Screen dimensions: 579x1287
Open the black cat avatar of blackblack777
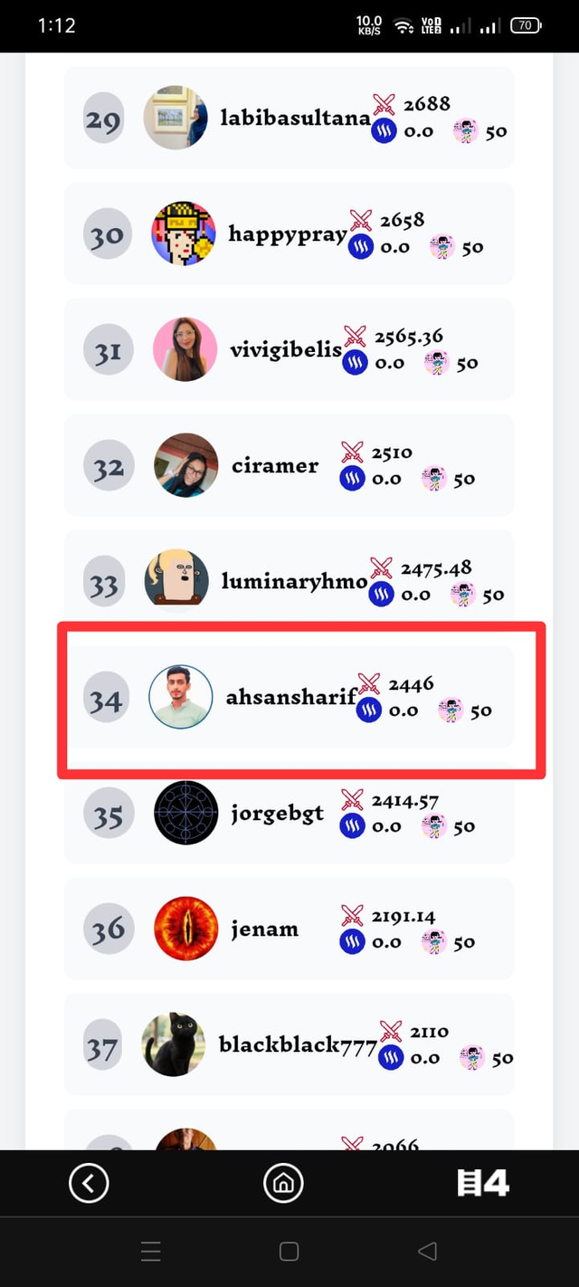(x=174, y=1044)
